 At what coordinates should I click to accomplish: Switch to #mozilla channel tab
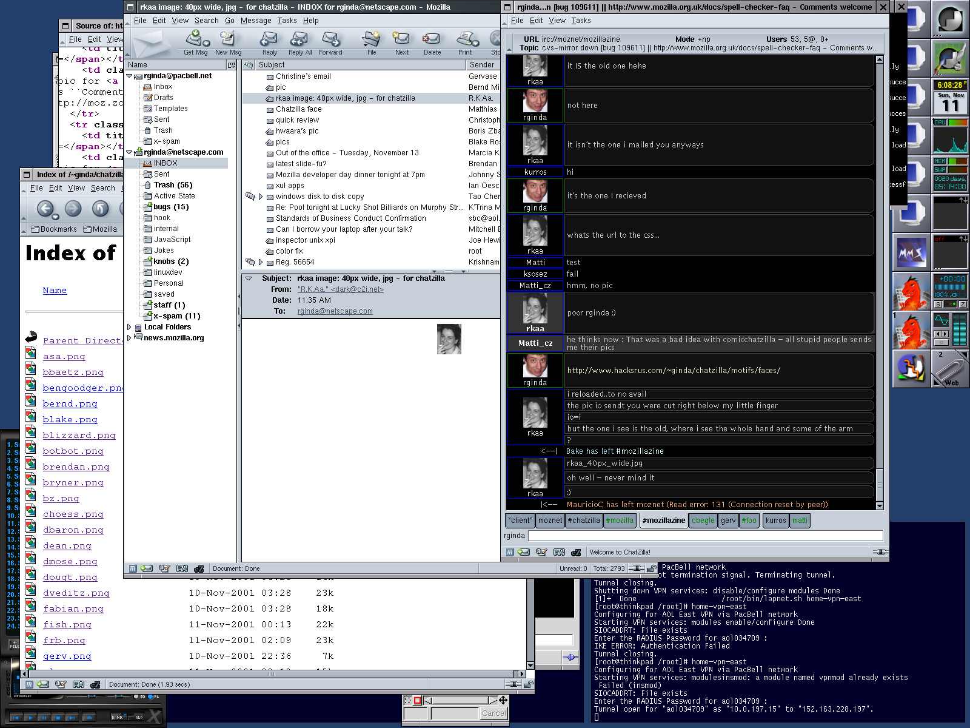coord(620,521)
